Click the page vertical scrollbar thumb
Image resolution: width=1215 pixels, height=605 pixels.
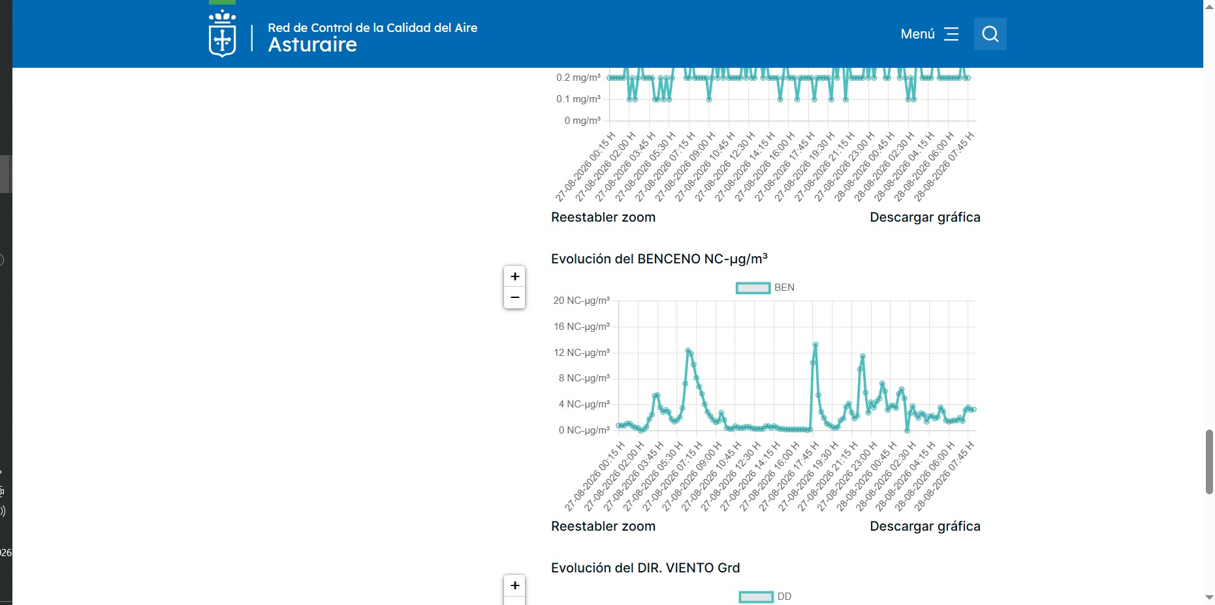(x=1209, y=462)
